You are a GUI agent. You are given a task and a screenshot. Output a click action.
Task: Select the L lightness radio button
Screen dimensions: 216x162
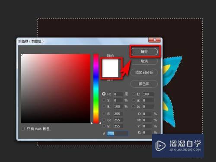pos(133,94)
